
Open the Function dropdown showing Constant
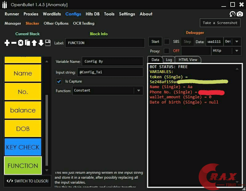[x=139, y=91]
